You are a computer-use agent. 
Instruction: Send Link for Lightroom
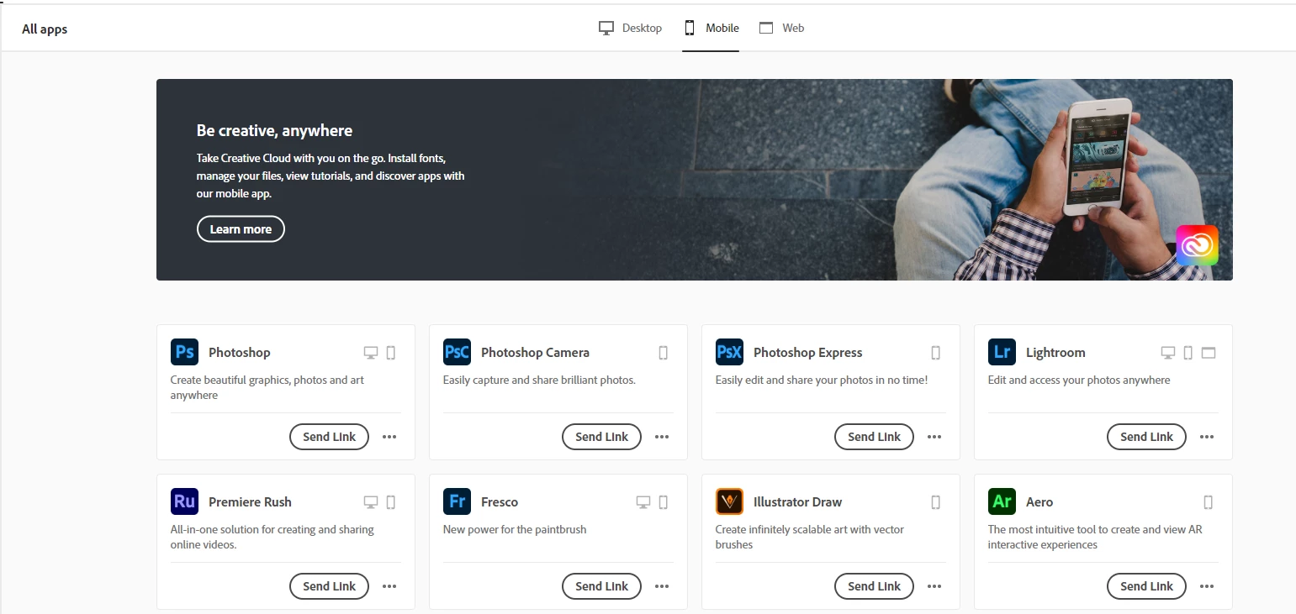(x=1146, y=437)
